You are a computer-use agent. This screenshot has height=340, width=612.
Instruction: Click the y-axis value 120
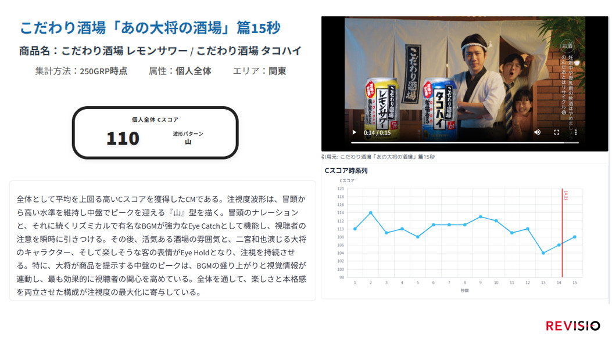click(x=341, y=189)
